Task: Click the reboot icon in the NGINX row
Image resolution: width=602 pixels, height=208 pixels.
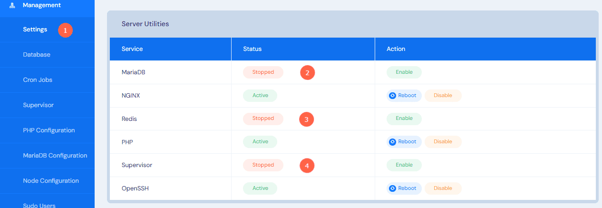Action: pos(393,95)
